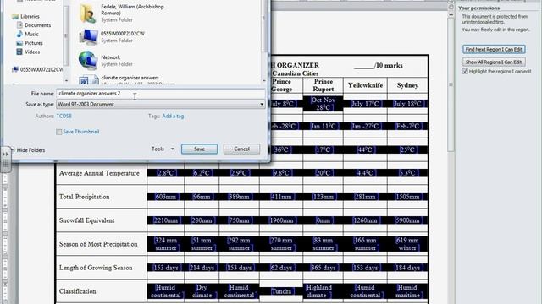542x304 pixels.
Task: Click Find Next Region I Can Edit
Action: click(494, 49)
